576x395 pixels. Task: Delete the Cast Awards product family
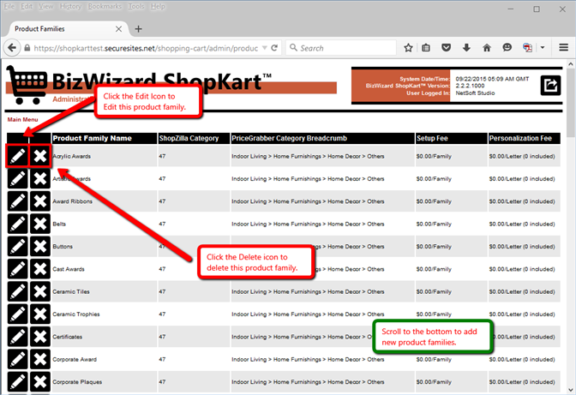click(40, 269)
